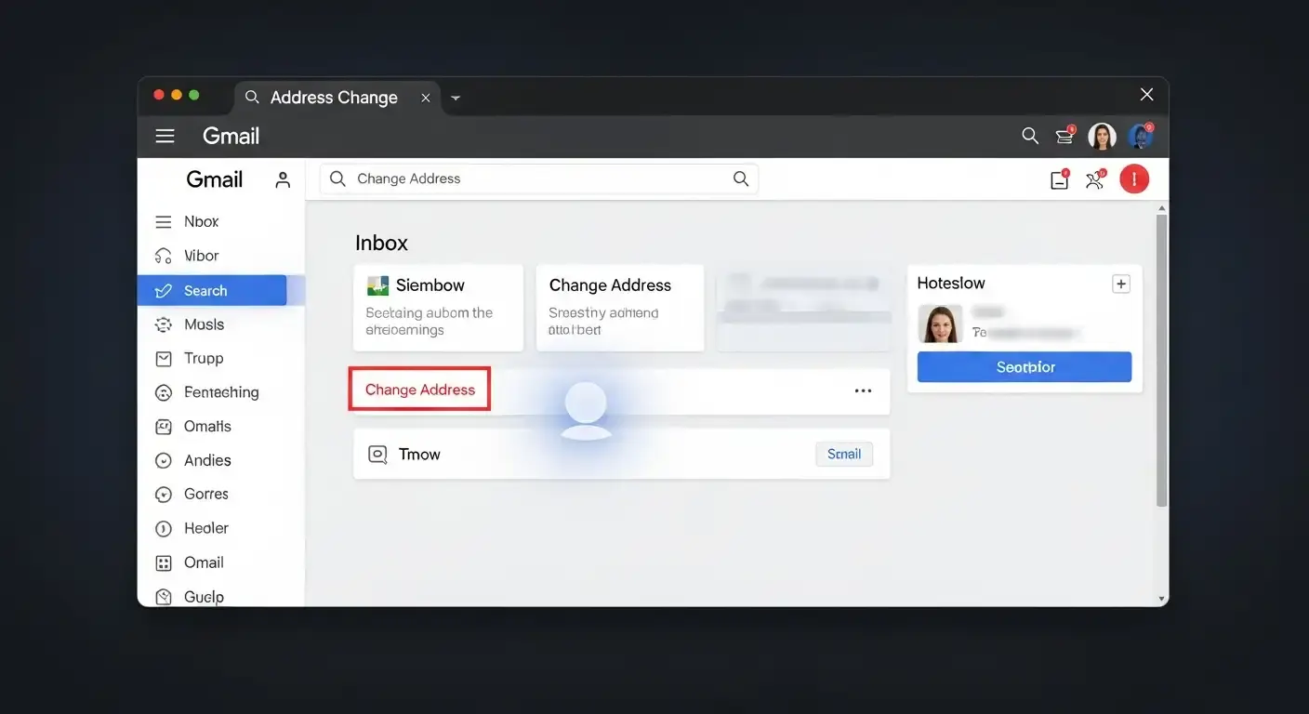Click the red exclamation alert icon
This screenshot has width=1309, height=714.
tap(1134, 178)
